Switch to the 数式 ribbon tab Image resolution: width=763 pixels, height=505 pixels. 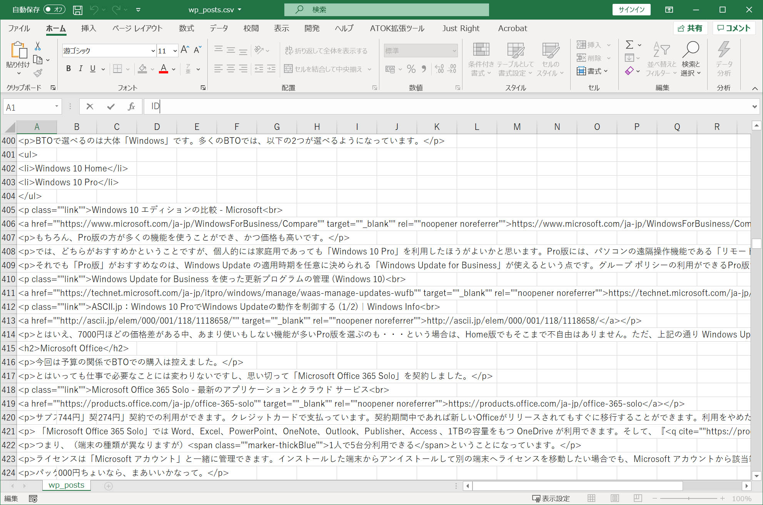click(x=186, y=28)
